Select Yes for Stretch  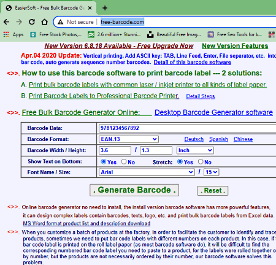(x=180, y=162)
